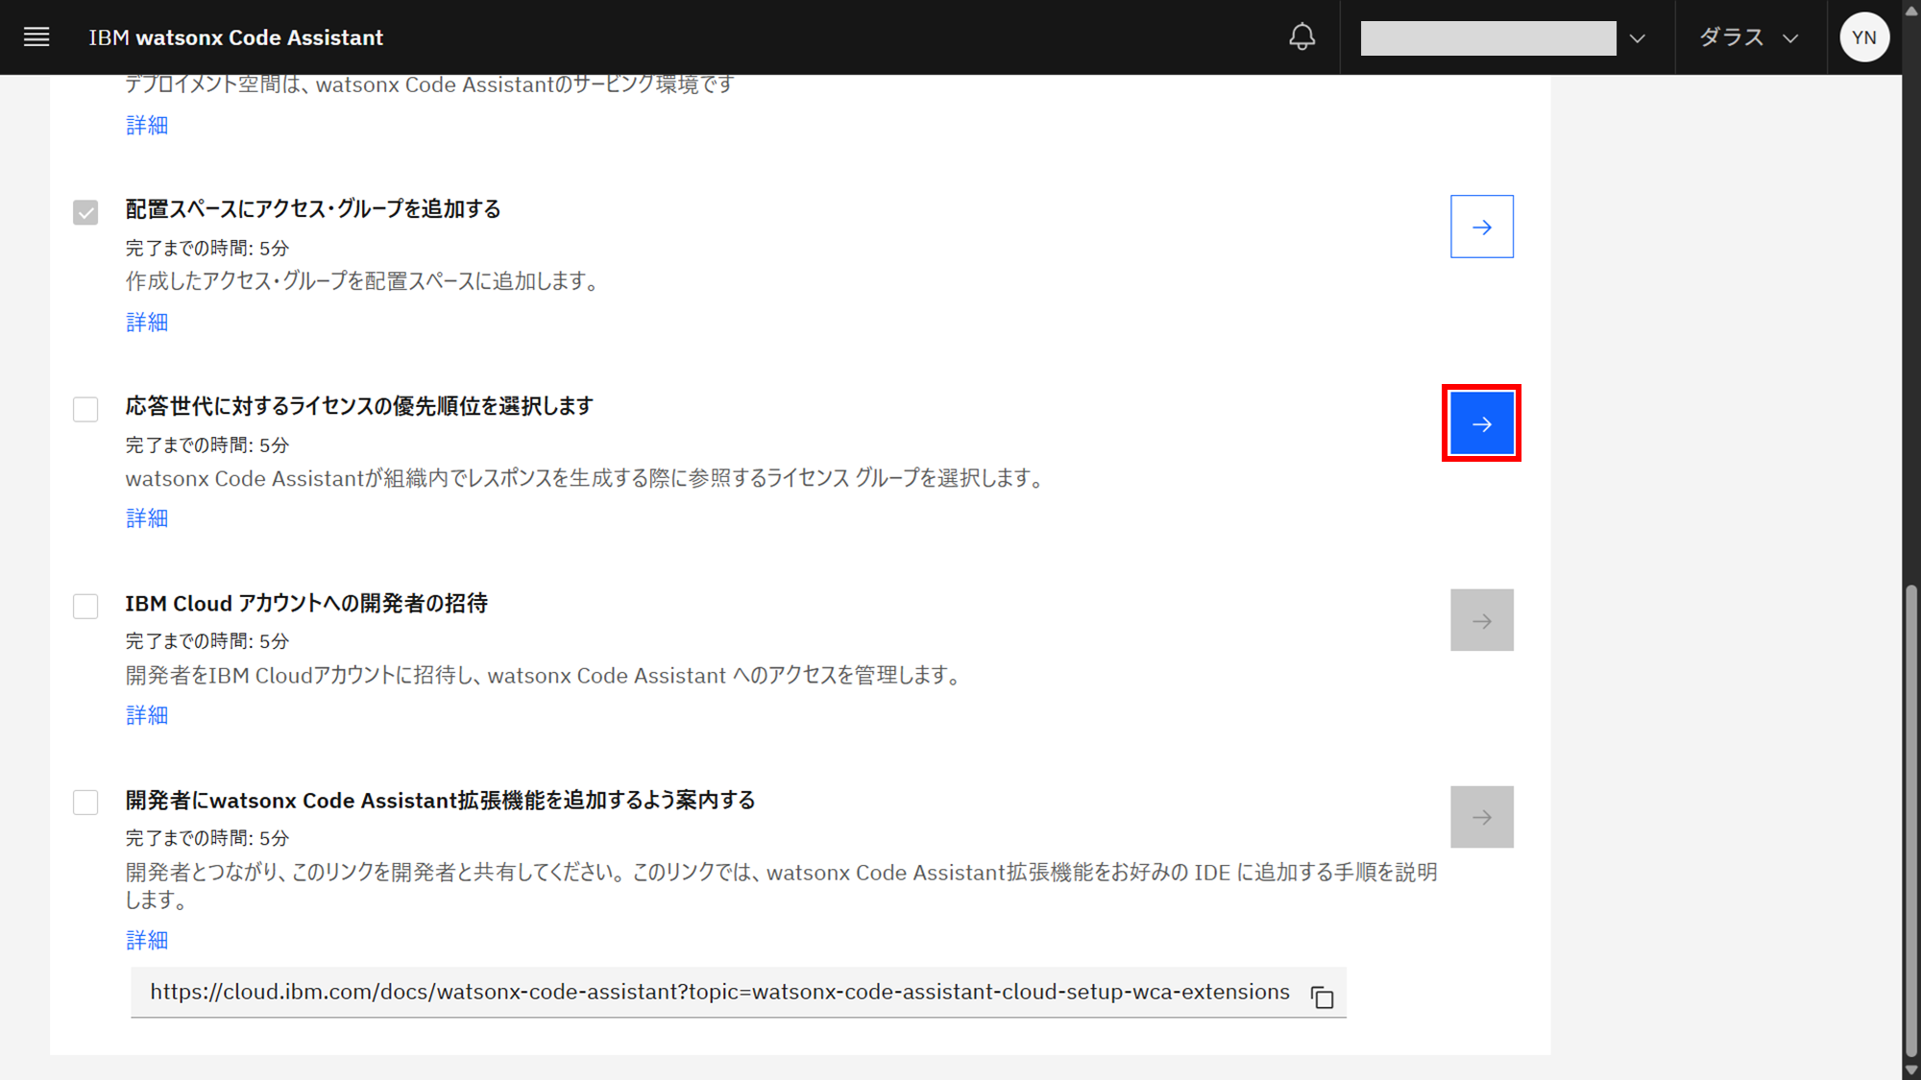Viewport: 1921px width, 1080px height.
Task: Click the notifications bell icon
Action: click(x=1301, y=37)
